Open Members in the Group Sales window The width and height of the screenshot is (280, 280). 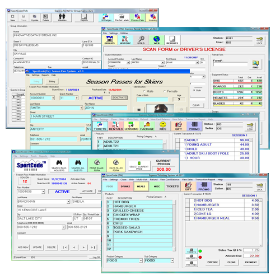(x=62, y=18)
